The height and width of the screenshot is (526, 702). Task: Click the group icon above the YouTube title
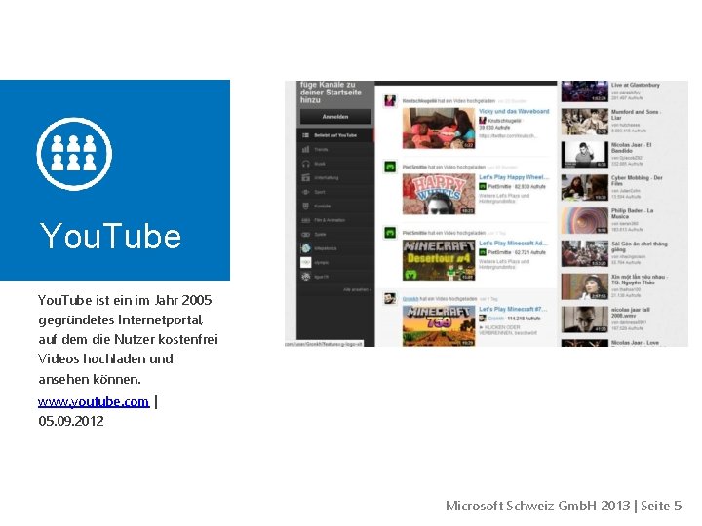[74, 154]
